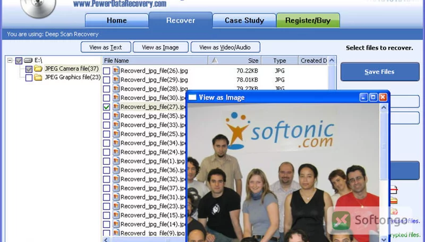This screenshot has height=242, width=425.
Task: Click the View as Image preview scroll-up arrow
Action: [384, 108]
